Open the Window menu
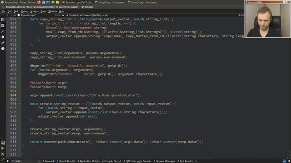 [x=53, y=11]
